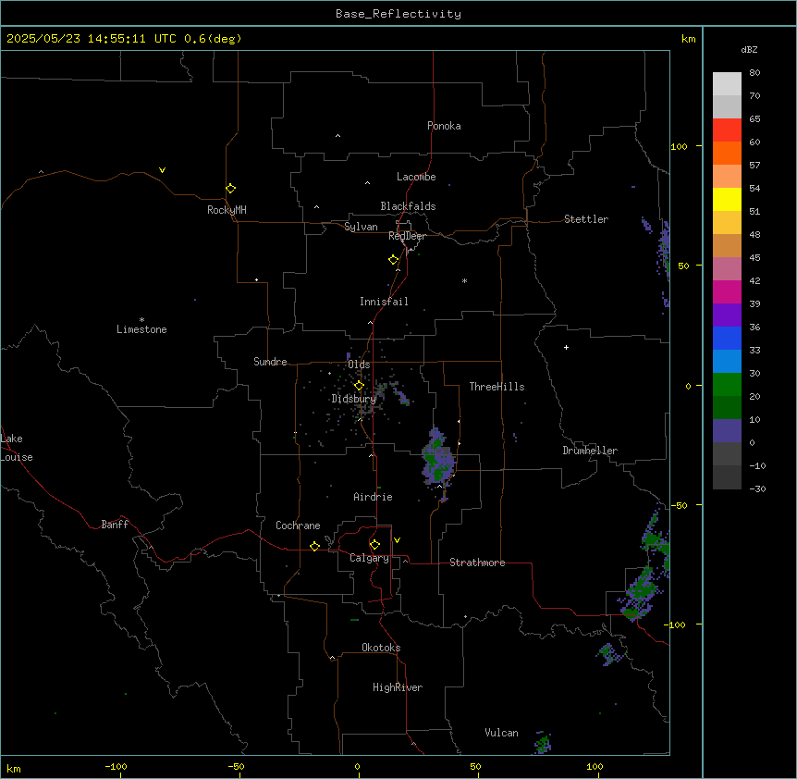Screen dimensions: 797x779
Task: Select the Drumheller label
Action: pyautogui.click(x=590, y=451)
